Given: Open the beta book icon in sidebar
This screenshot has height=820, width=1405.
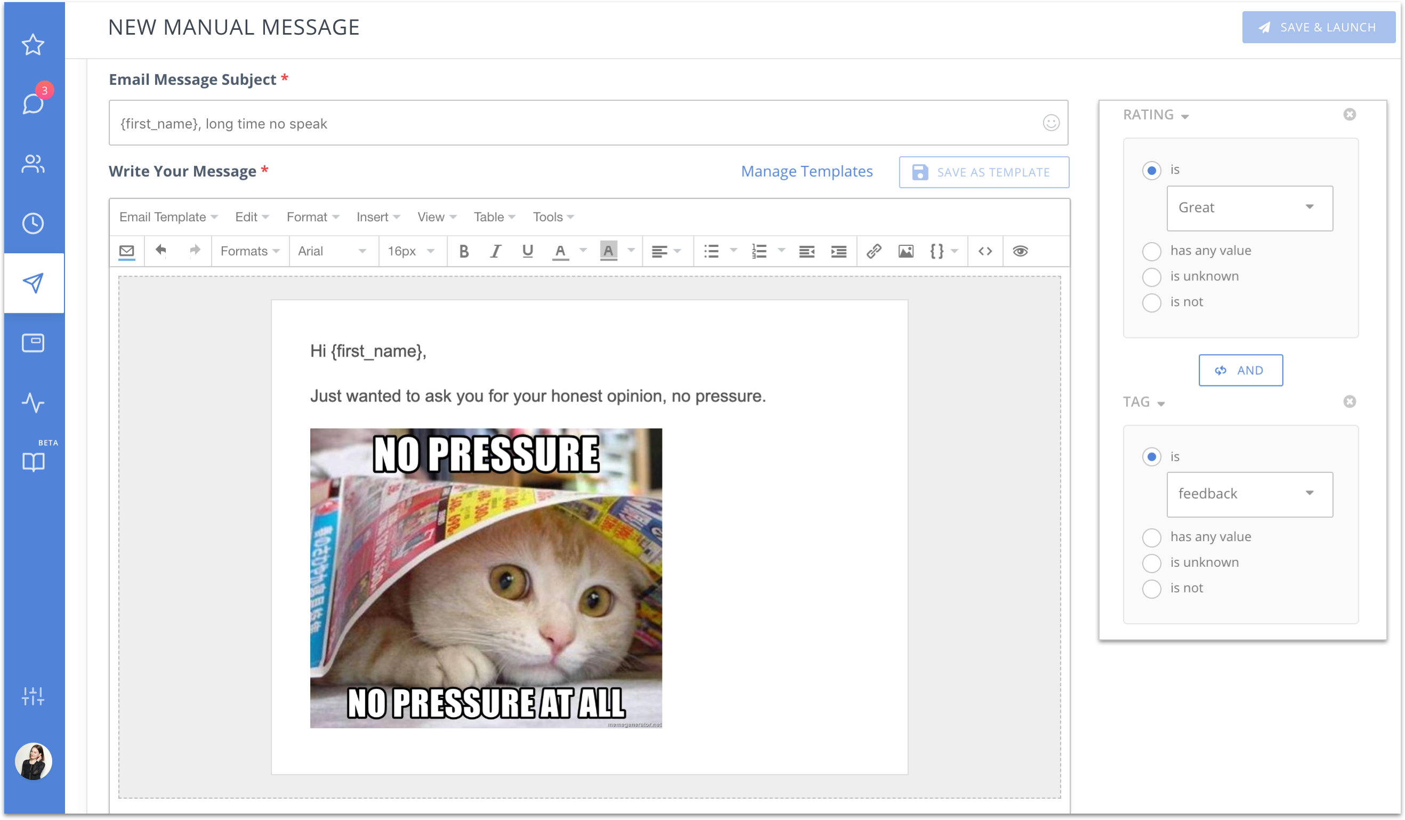Looking at the screenshot, I should (33, 461).
